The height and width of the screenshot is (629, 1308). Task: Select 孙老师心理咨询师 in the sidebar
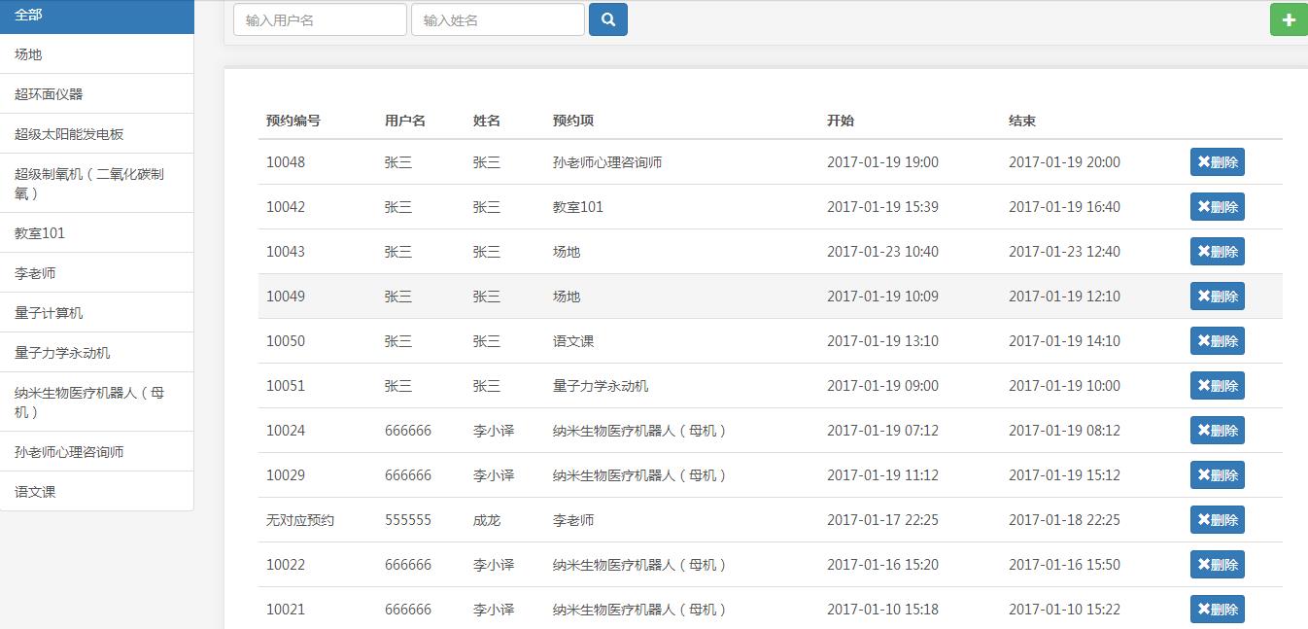(97, 452)
